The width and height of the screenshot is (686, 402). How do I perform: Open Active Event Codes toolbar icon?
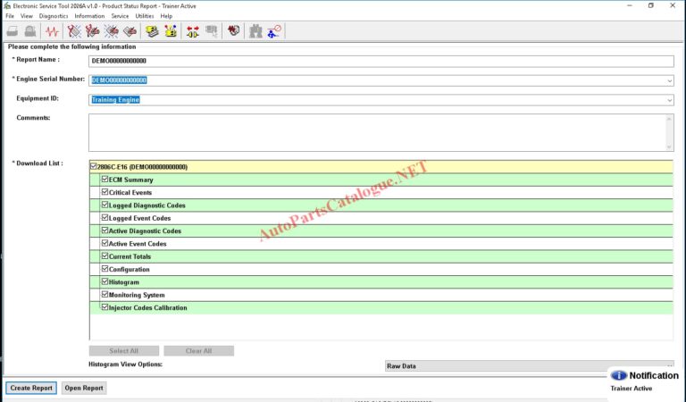click(x=111, y=31)
